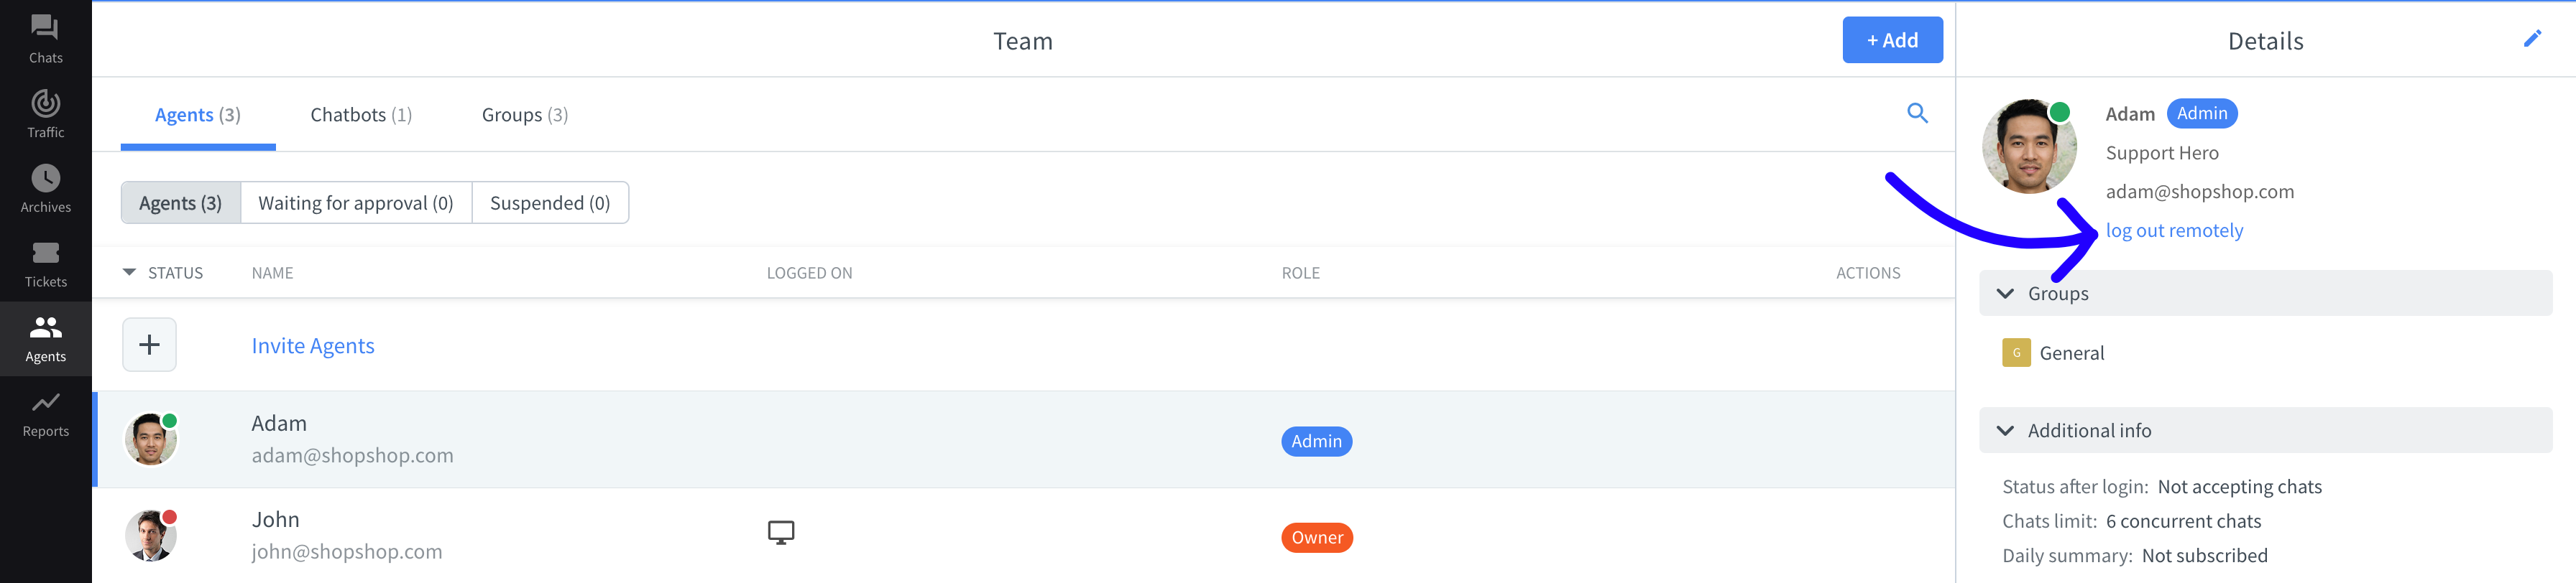Open Tickets in the sidebar
The image size is (2576, 583).
[45, 253]
